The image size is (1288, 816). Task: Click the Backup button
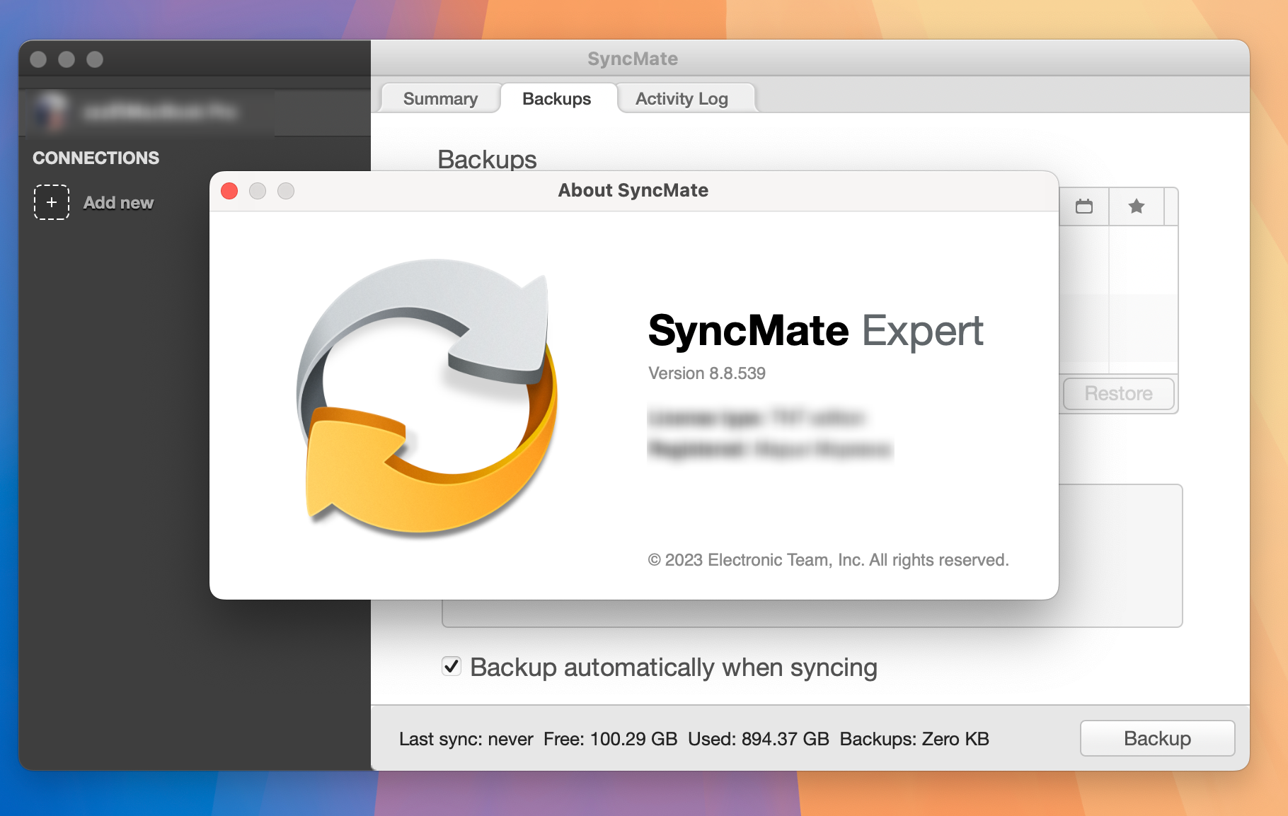point(1157,738)
